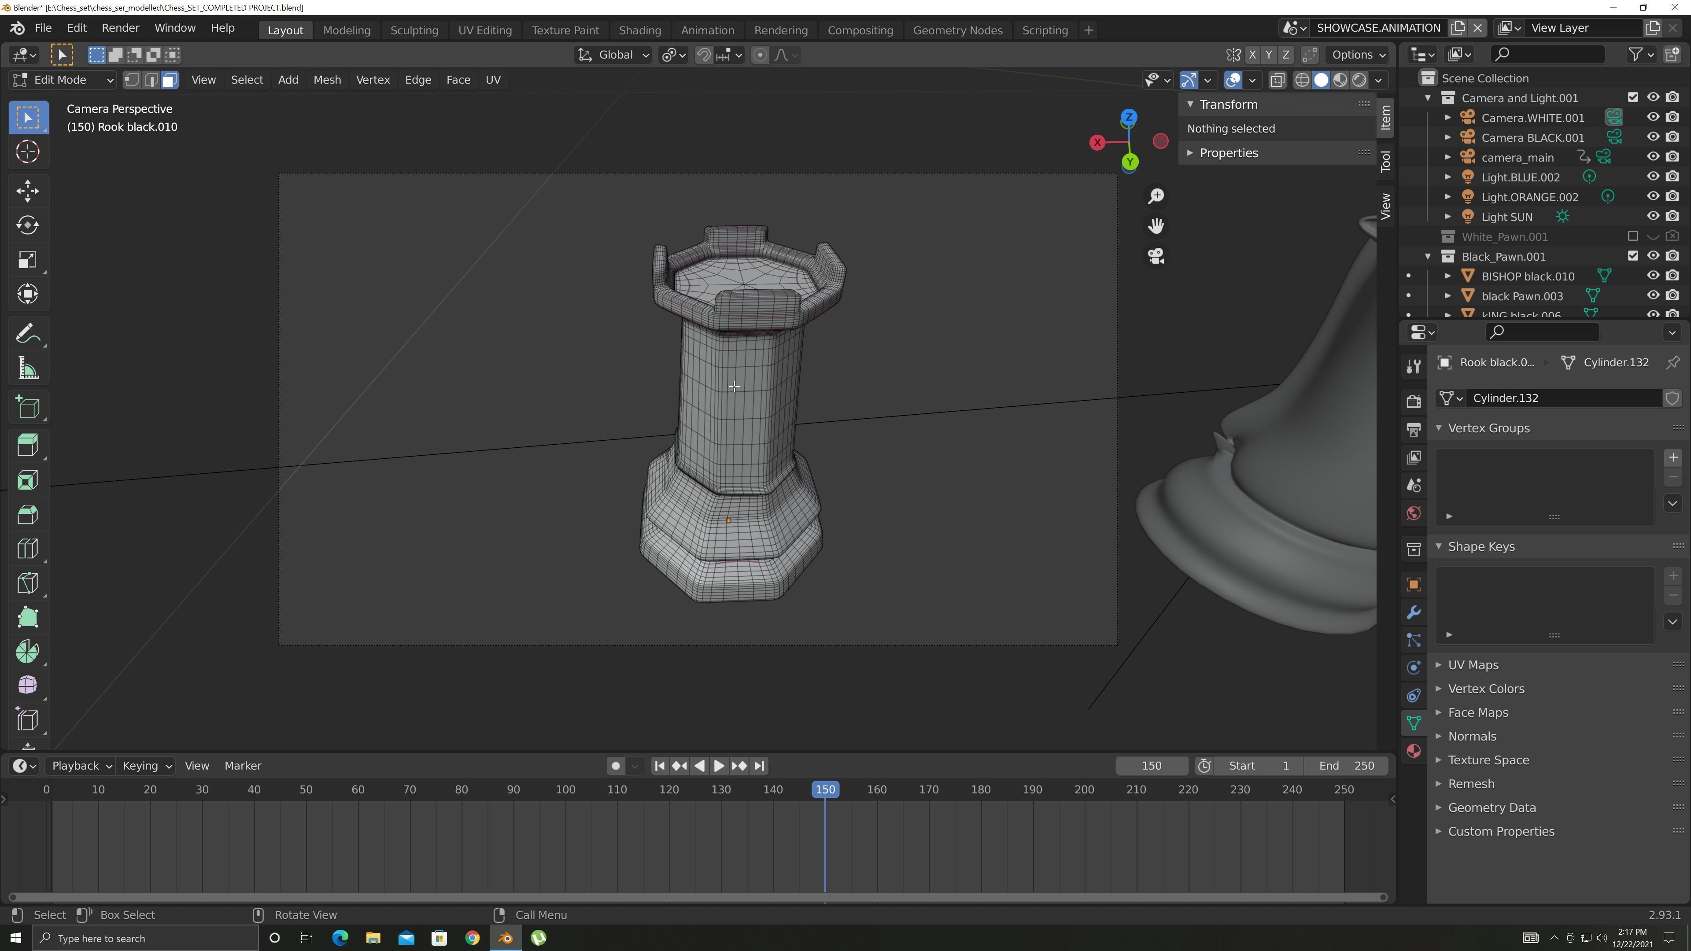Open Modifier properties wrench tab
The height and width of the screenshot is (951, 1691).
coord(1413,612)
